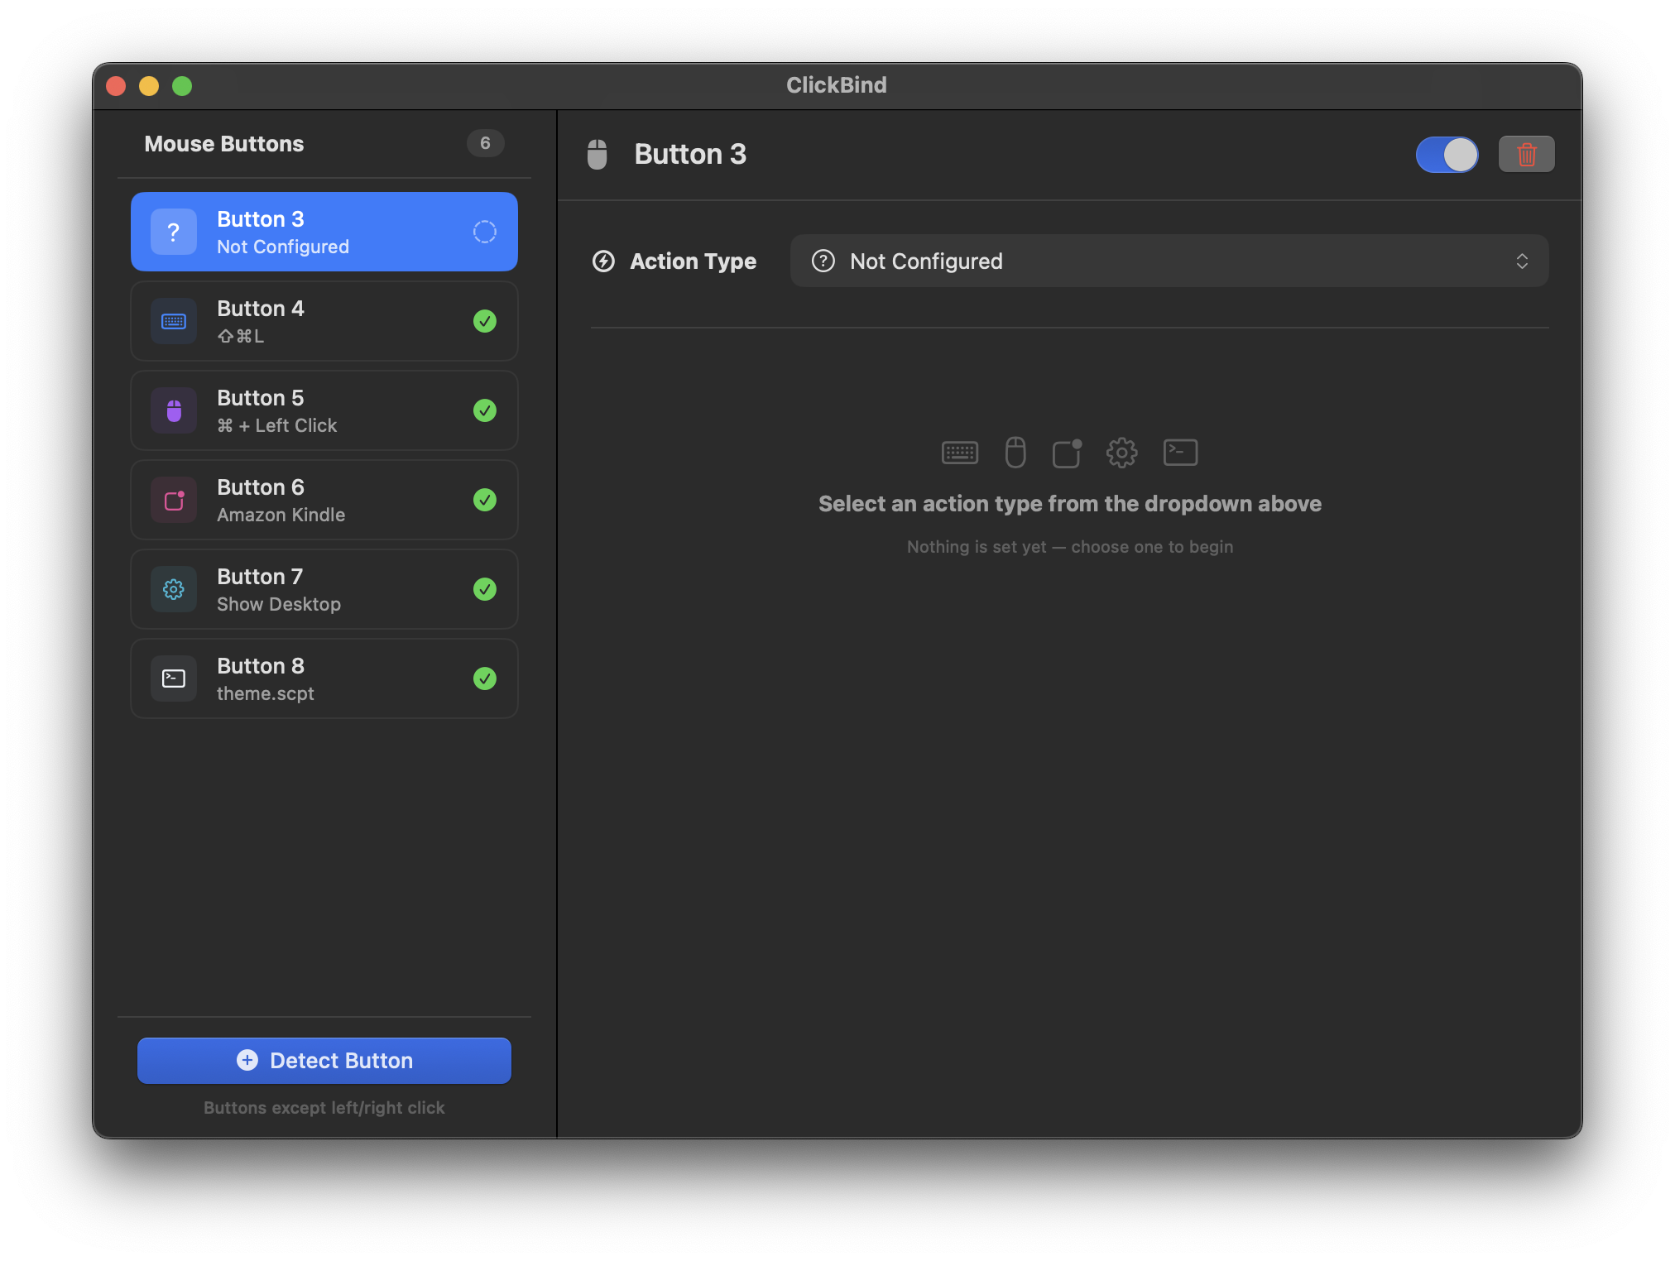Click the keyboard icon in empty state
1675x1261 pixels.
click(960, 453)
